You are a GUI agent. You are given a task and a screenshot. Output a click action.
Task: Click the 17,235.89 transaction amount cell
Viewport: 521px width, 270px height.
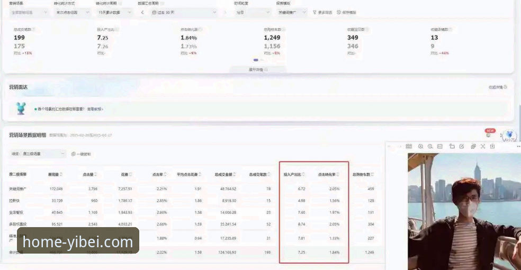coord(228,238)
